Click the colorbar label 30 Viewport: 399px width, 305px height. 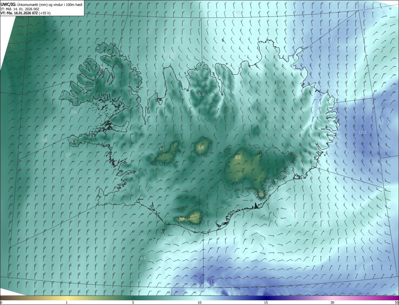(x=332, y=303)
